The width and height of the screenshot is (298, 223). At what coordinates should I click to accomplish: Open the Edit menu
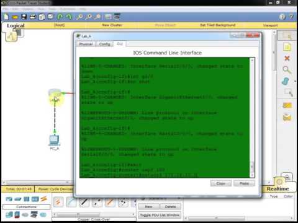click(15, 9)
